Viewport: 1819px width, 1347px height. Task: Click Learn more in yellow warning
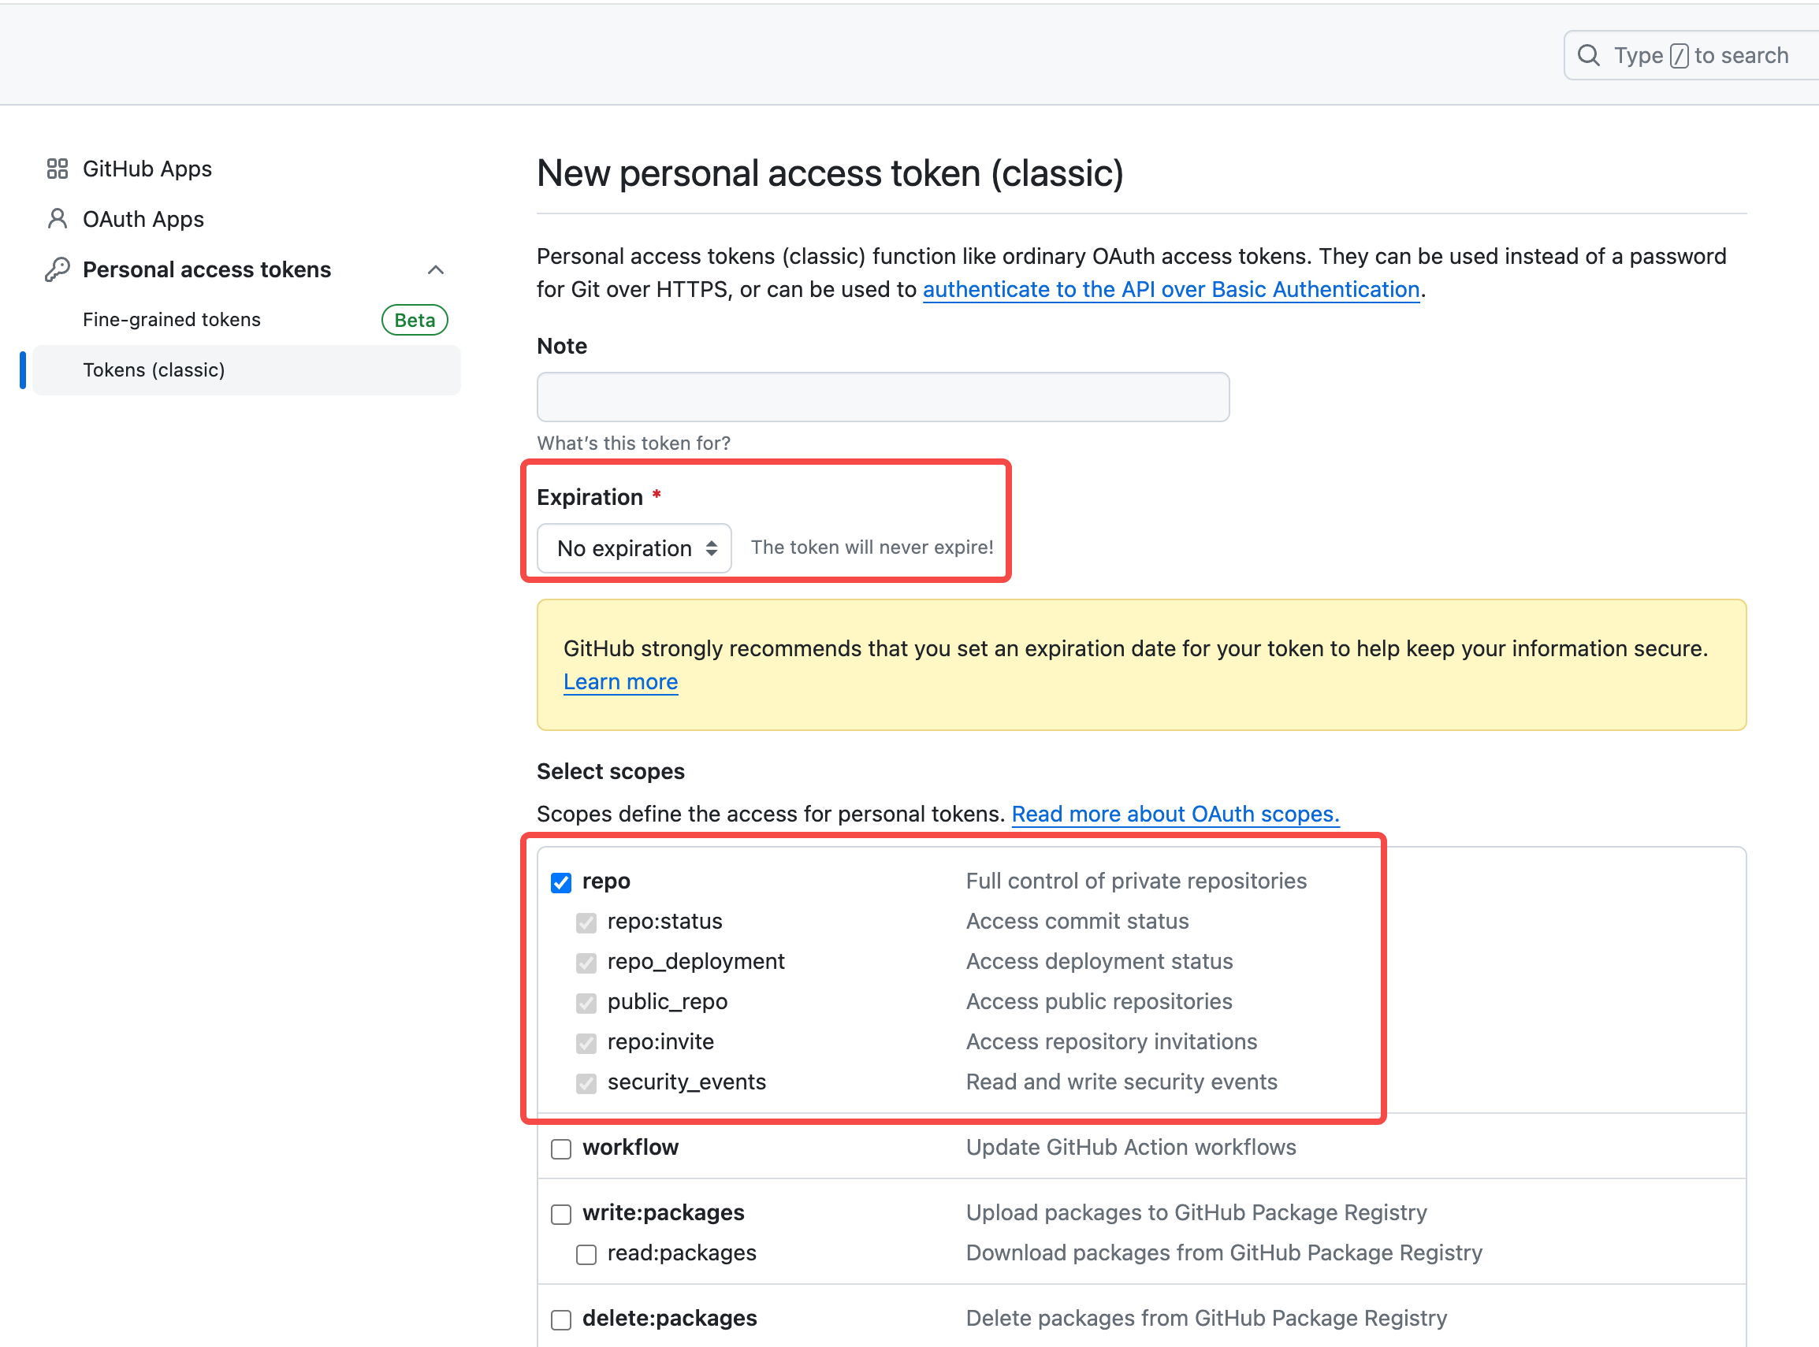tap(620, 681)
